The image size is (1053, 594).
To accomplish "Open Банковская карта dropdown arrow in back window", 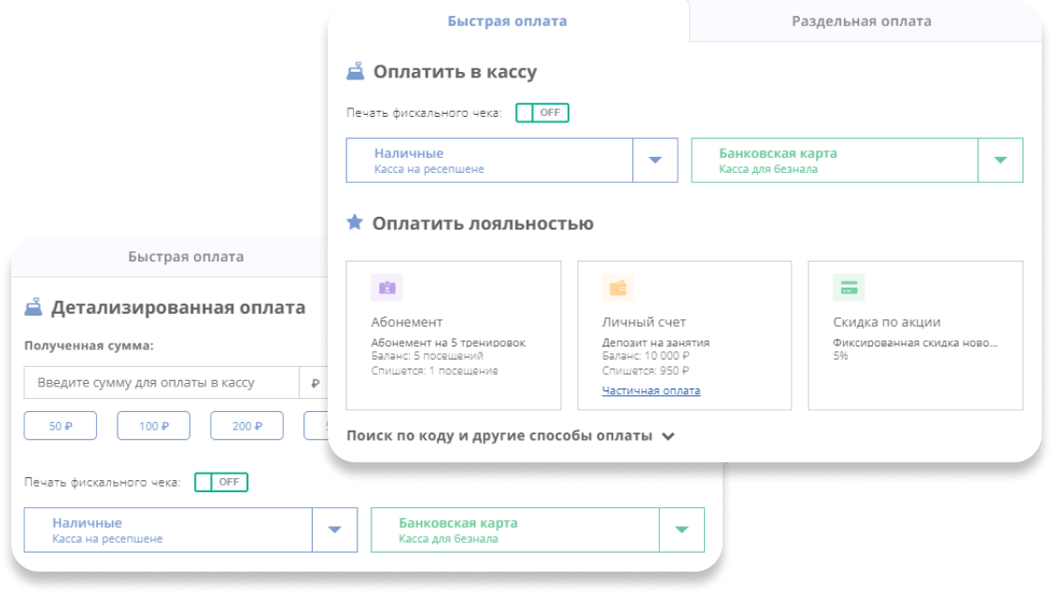I will click(x=681, y=530).
